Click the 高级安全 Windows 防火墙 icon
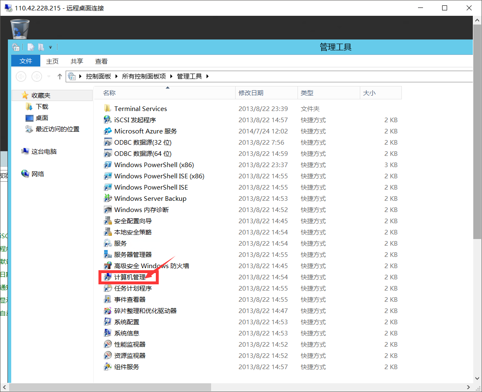Image resolution: width=482 pixels, height=392 pixels. click(108, 266)
